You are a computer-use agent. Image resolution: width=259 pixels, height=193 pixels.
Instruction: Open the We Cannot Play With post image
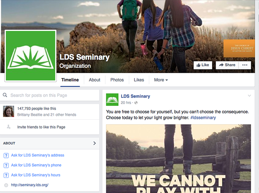[178, 159]
